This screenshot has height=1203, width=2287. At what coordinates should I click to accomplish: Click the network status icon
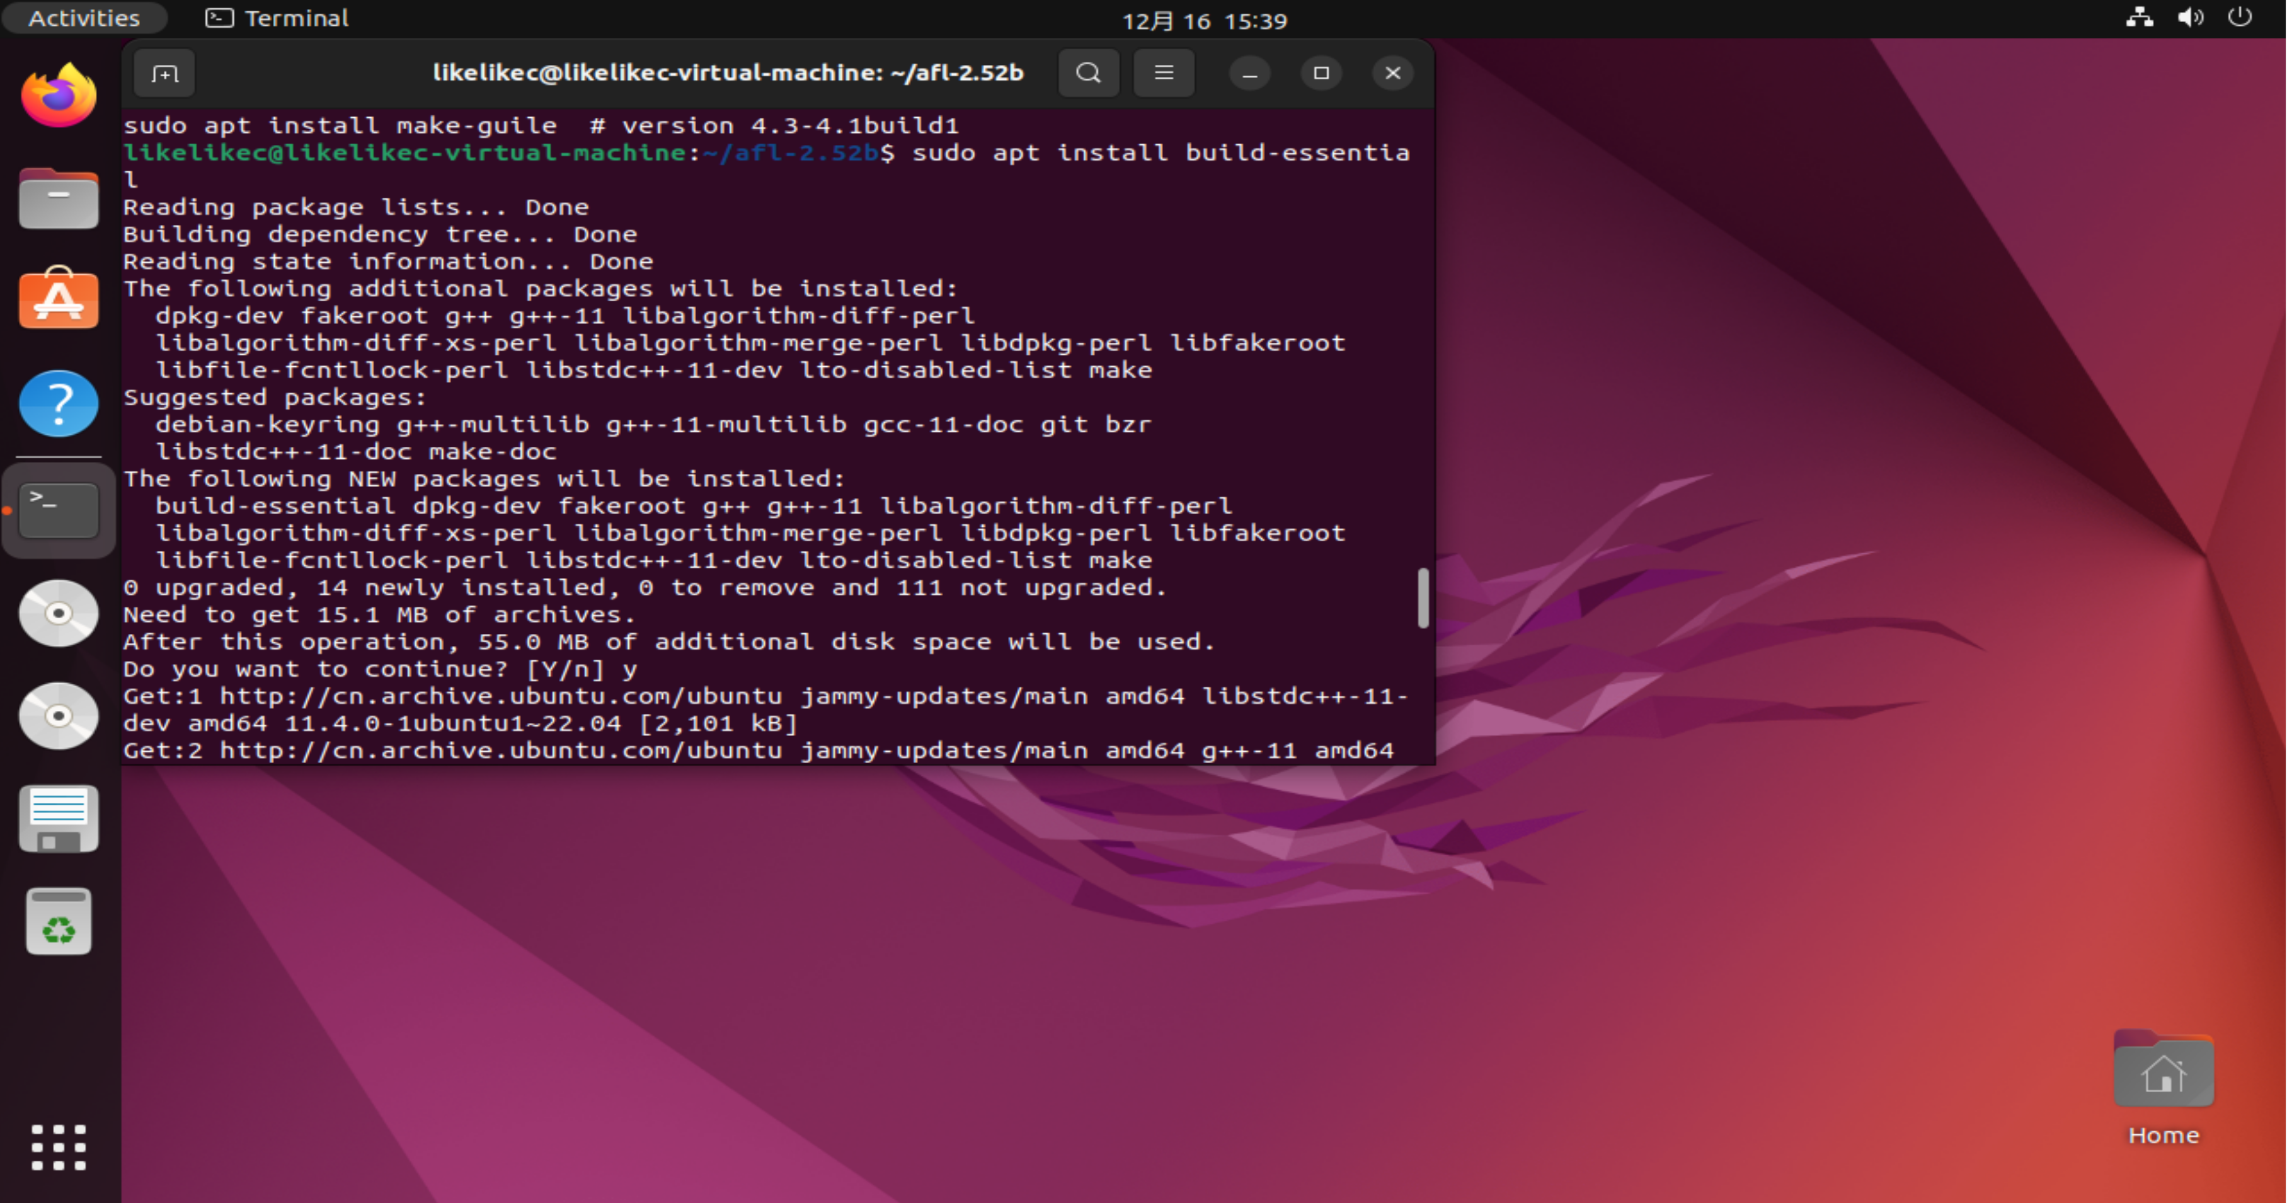pos(2139,18)
